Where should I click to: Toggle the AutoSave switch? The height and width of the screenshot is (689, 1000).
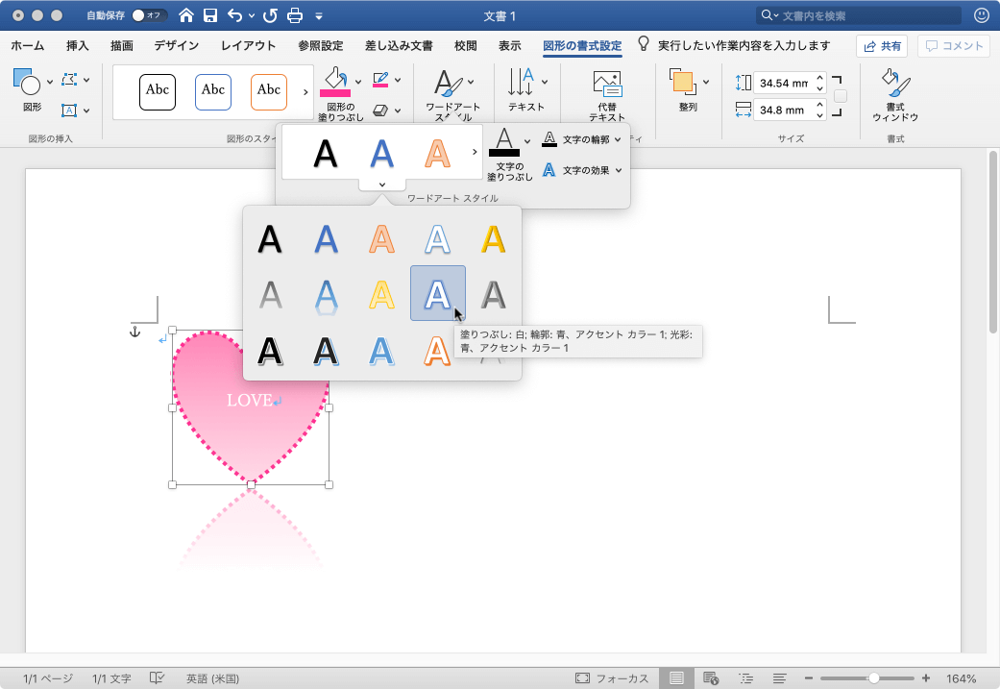(149, 15)
